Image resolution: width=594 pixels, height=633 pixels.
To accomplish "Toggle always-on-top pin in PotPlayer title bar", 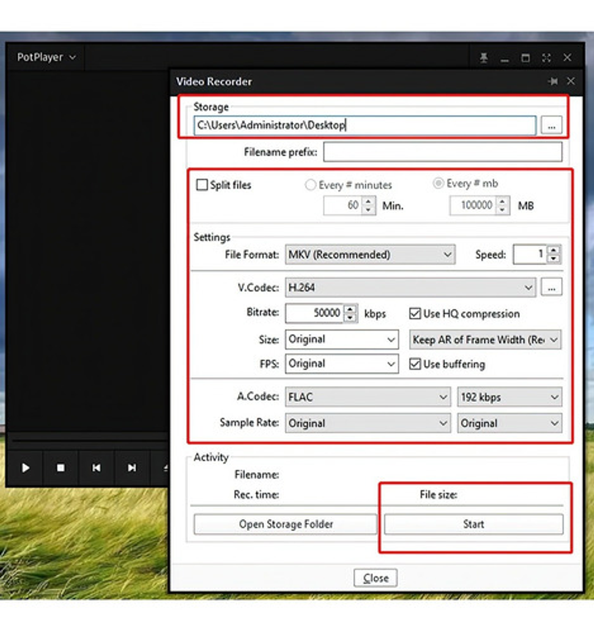I will pos(483,58).
